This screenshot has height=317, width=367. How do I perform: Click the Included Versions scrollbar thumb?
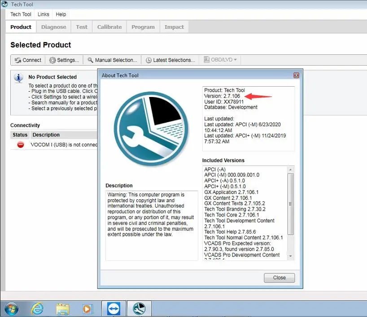click(x=290, y=204)
